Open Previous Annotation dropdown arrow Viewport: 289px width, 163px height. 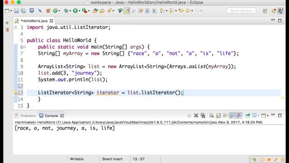(176, 11)
